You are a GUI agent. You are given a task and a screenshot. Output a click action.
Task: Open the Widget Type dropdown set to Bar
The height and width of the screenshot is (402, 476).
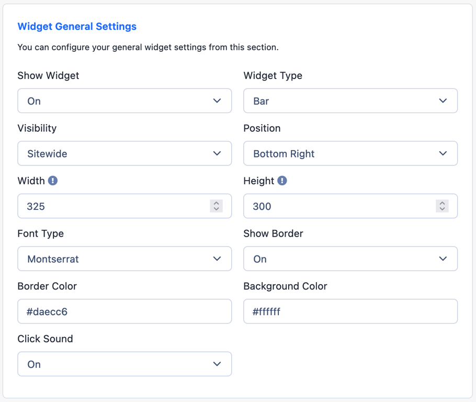[x=350, y=101]
